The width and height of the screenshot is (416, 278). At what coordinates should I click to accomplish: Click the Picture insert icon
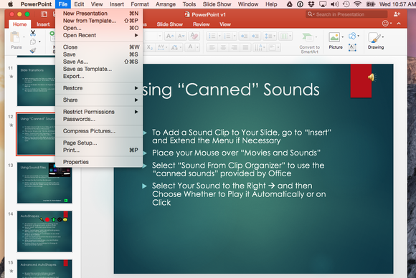[x=334, y=37]
